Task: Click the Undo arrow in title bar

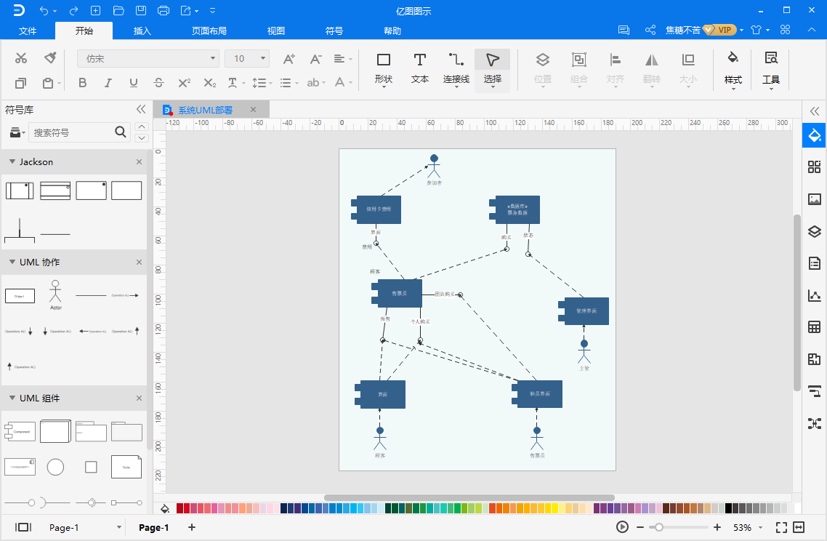Action: click(x=44, y=11)
